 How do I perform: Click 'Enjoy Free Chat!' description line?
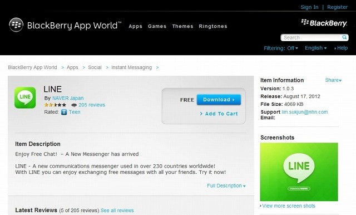77,154
